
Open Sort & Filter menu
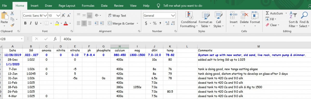(x=293, y=20)
